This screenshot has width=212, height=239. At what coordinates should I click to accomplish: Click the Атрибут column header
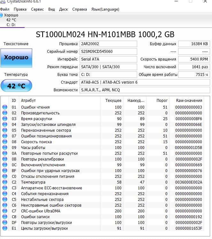[x=28, y=100]
